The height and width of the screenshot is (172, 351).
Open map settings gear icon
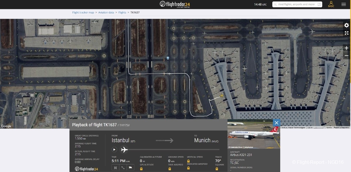347,25
